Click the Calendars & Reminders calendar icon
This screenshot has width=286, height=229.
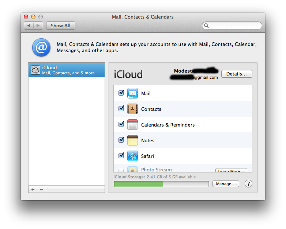click(132, 124)
